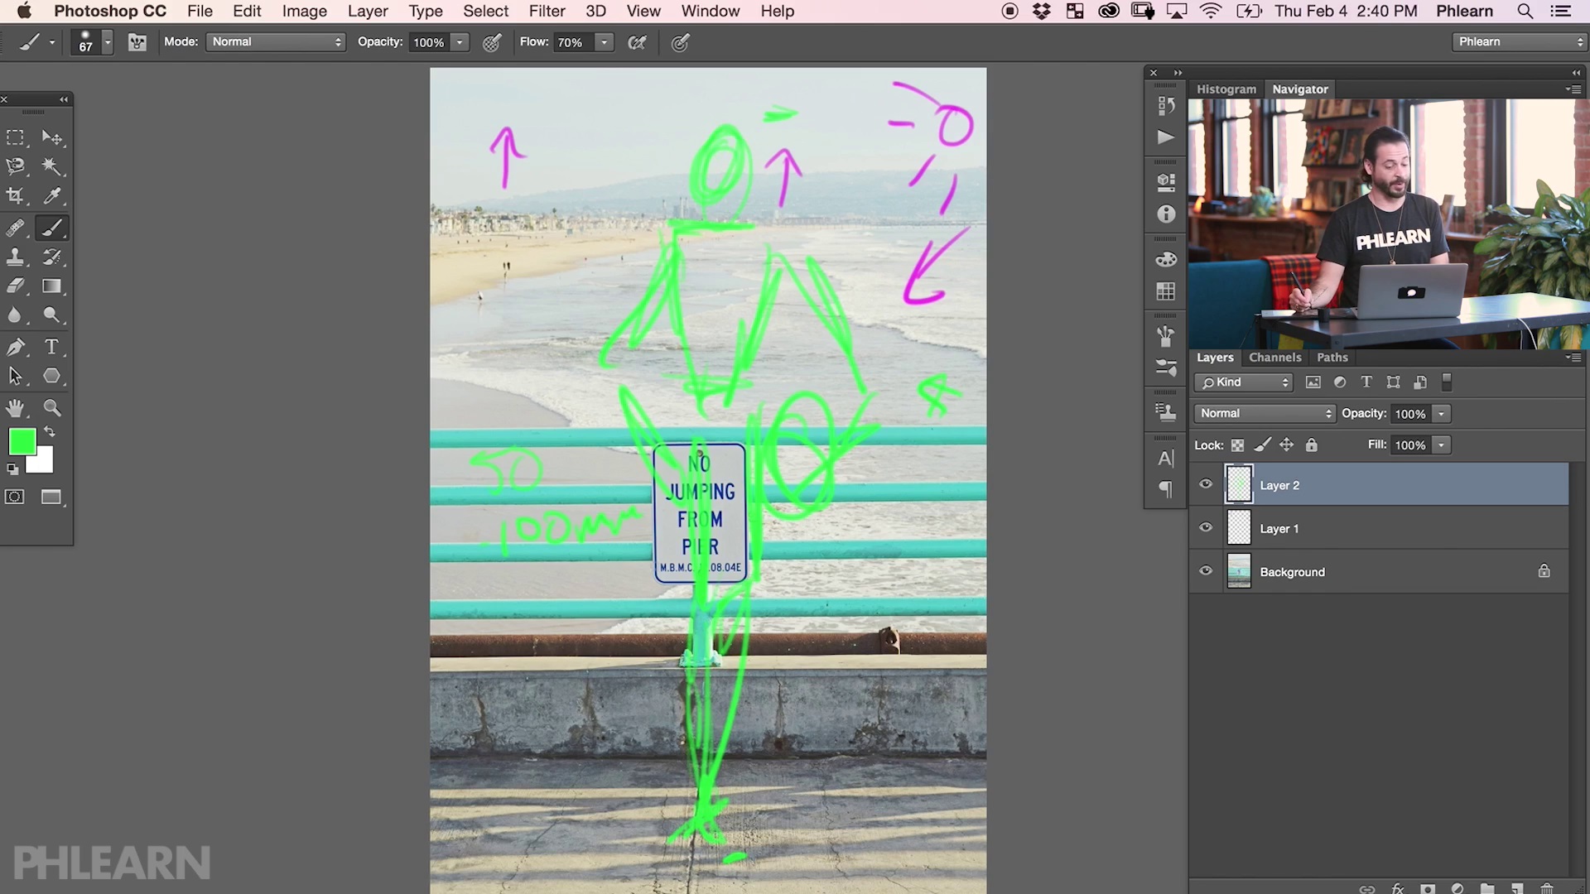Screen dimensions: 1590x894
Task: Hide the Background layer
Action: tap(1206, 571)
